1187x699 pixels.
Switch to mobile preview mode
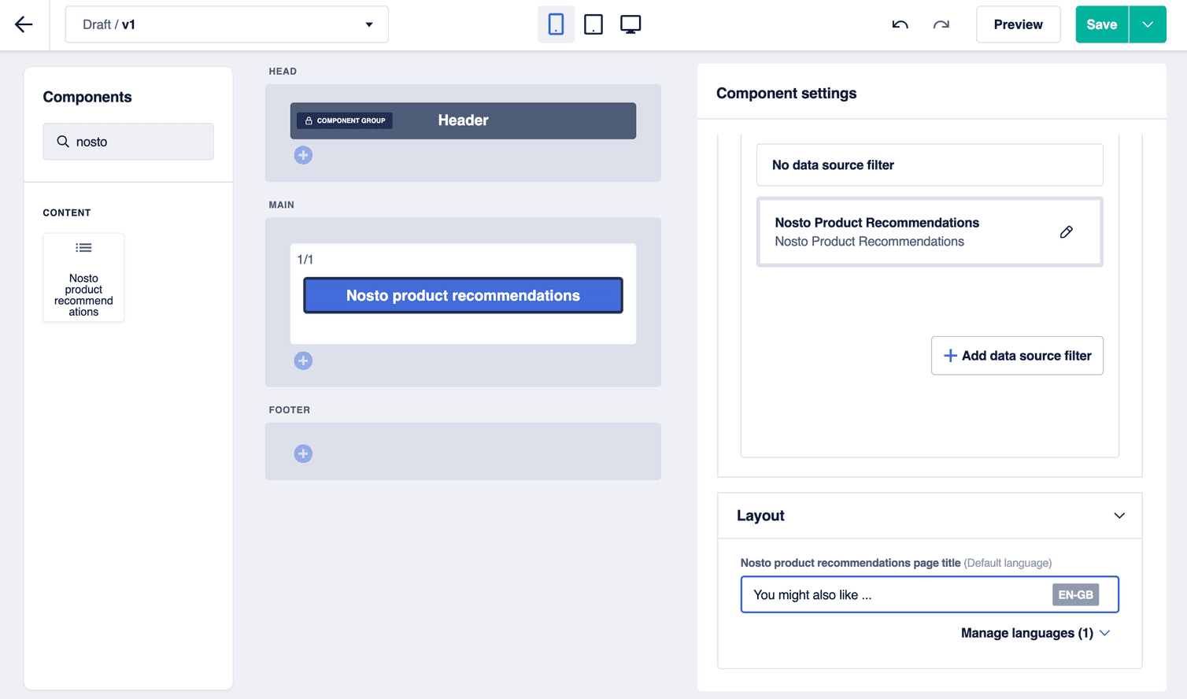point(556,24)
